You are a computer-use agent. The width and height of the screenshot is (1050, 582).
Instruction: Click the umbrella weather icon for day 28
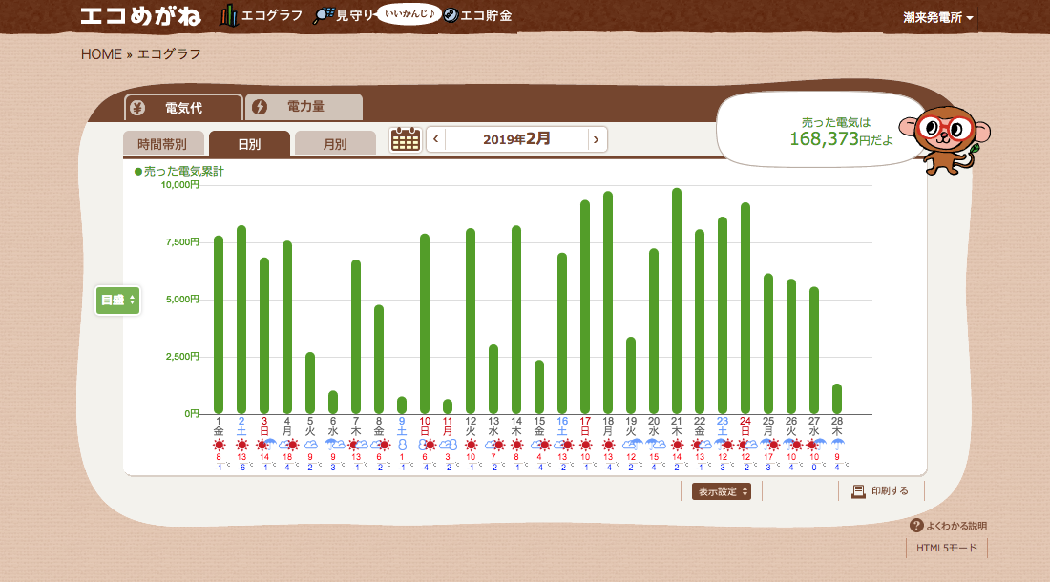coord(837,445)
